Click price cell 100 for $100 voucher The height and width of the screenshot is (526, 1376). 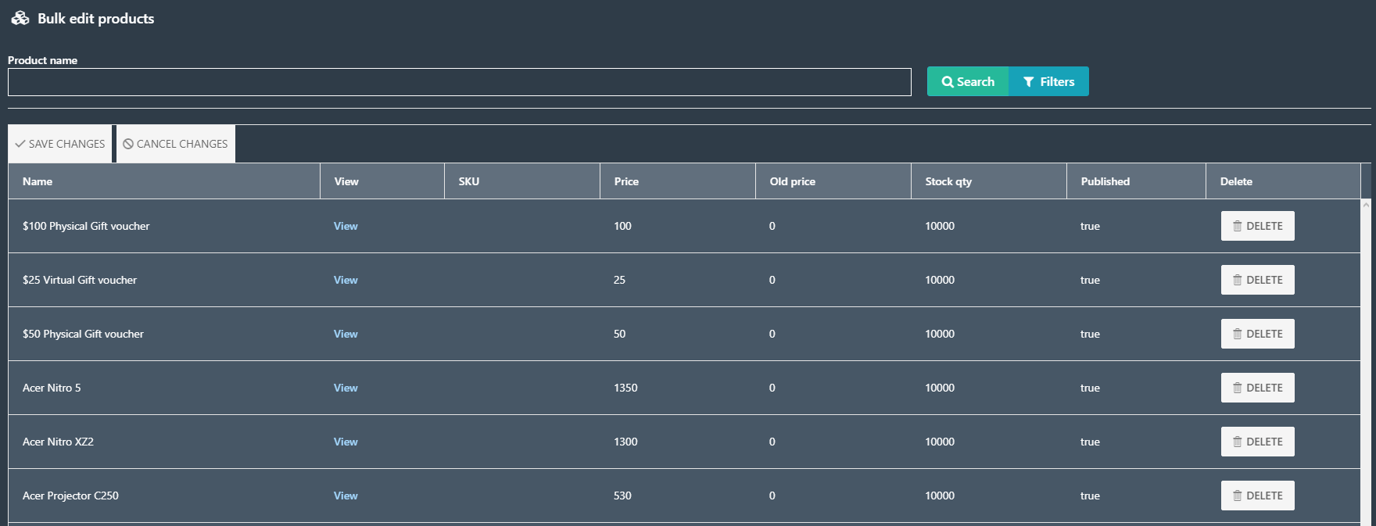(678, 226)
